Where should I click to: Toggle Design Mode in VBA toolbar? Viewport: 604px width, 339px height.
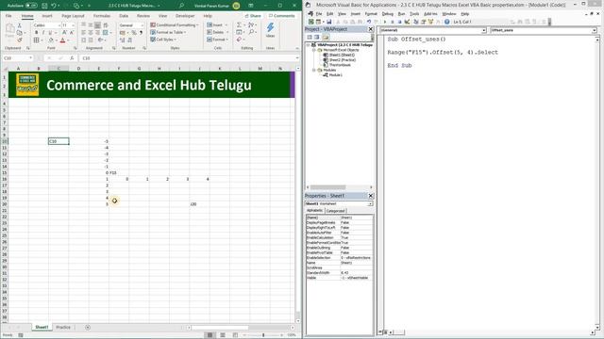407,22
